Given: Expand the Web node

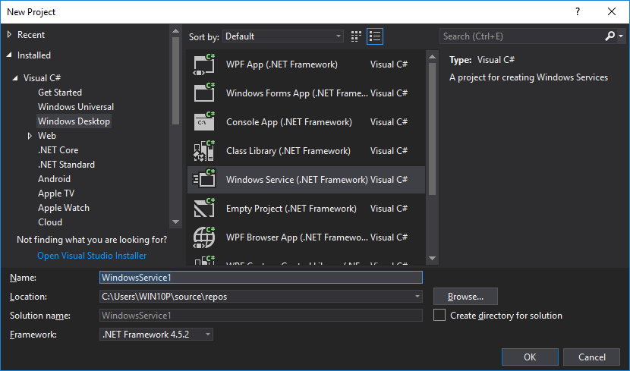Looking at the screenshot, I should pos(30,136).
